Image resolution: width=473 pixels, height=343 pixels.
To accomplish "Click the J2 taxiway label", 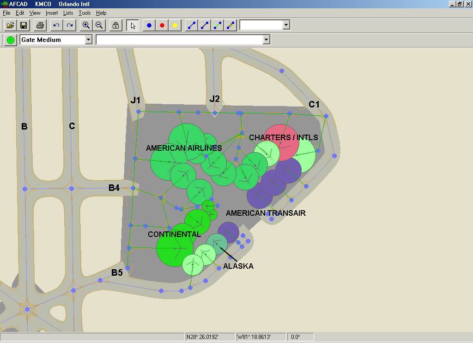I will (x=214, y=99).
